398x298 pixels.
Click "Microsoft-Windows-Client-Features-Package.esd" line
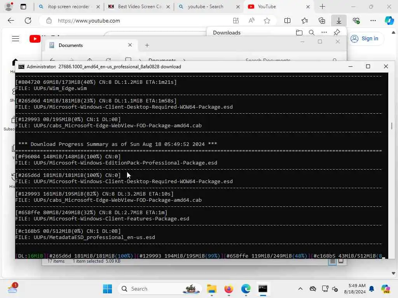pyautogui.click(x=102, y=218)
